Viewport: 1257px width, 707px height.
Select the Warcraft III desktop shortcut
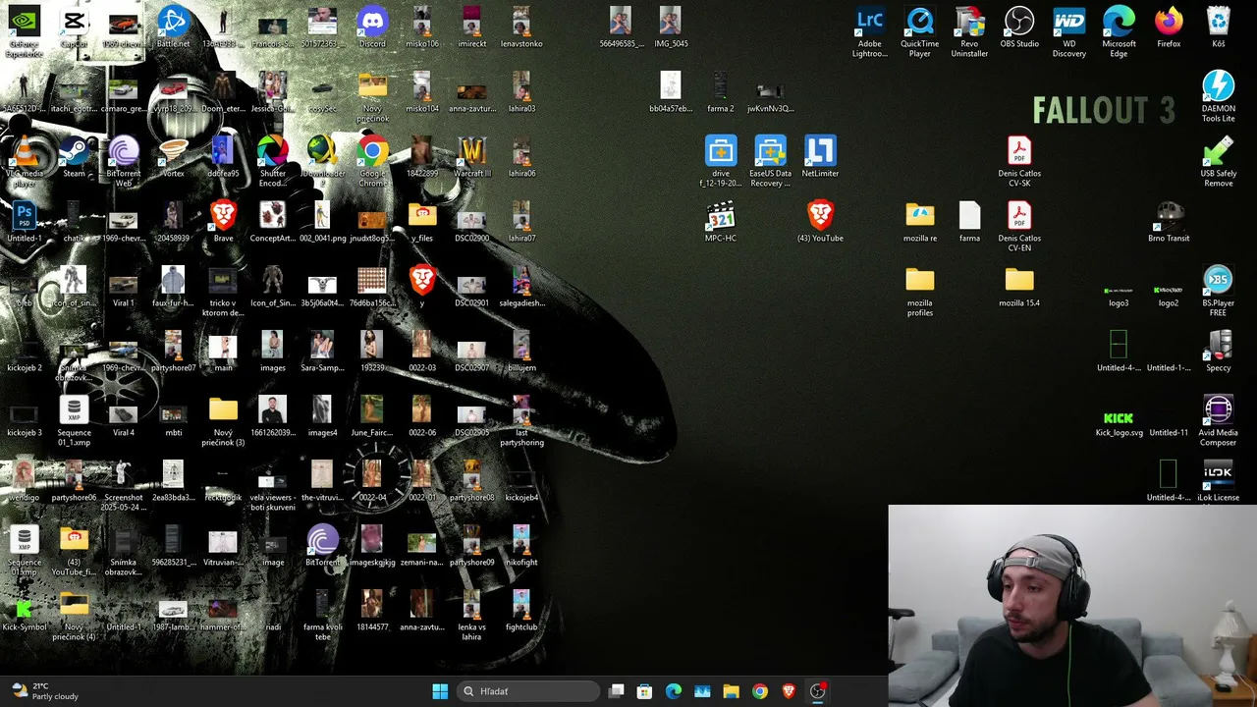click(x=471, y=157)
